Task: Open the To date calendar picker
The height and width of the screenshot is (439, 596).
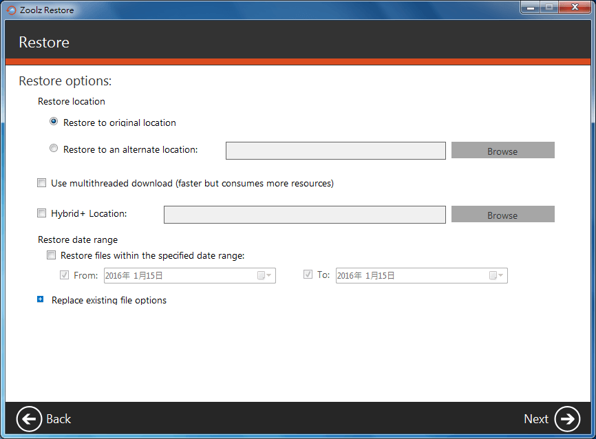Action: 496,276
